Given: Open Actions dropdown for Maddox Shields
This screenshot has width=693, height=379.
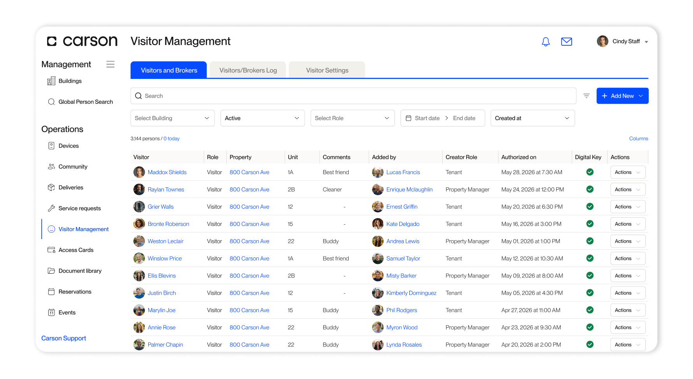Looking at the screenshot, I should pyautogui.click(x=628, y=172).
